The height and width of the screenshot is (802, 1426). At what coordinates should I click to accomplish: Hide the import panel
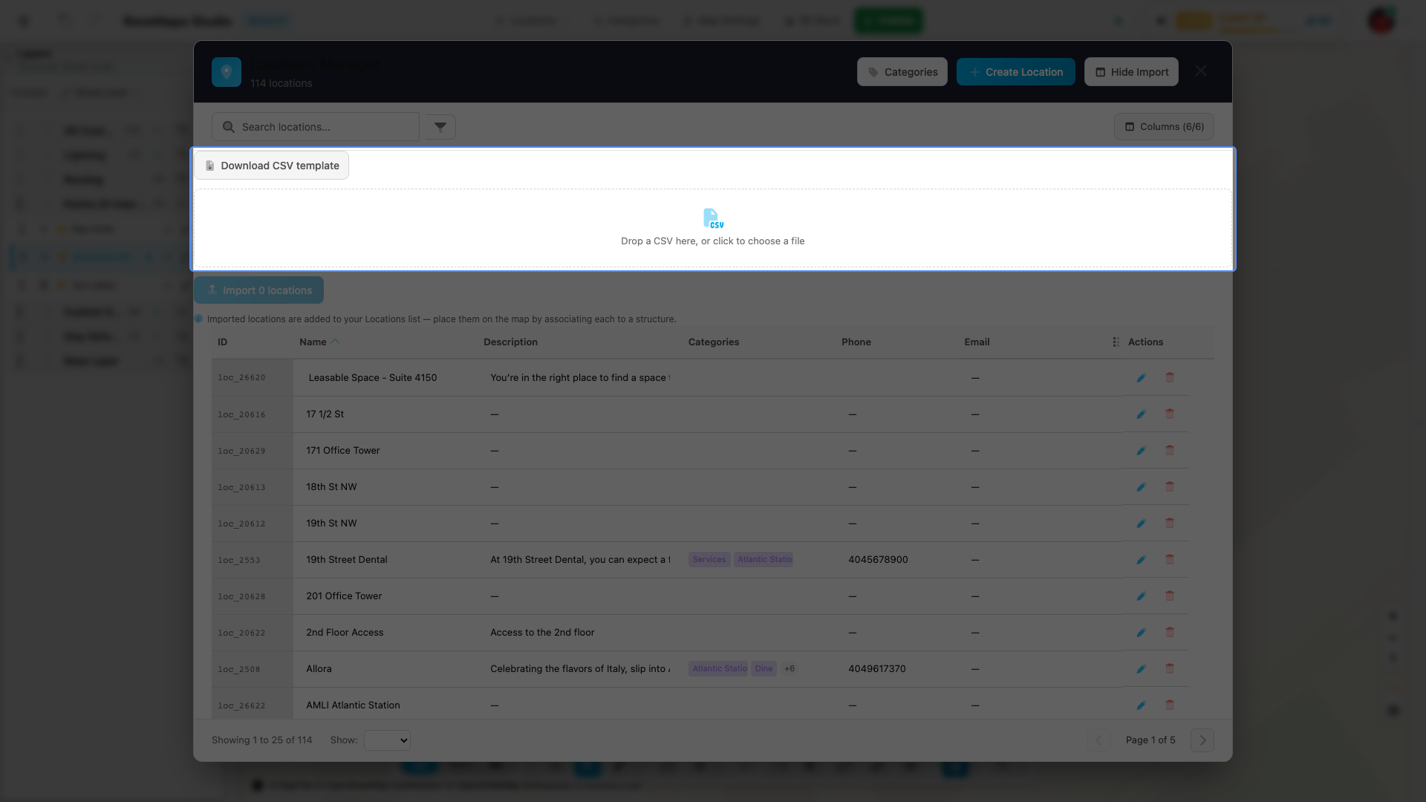pos(1131,72)
